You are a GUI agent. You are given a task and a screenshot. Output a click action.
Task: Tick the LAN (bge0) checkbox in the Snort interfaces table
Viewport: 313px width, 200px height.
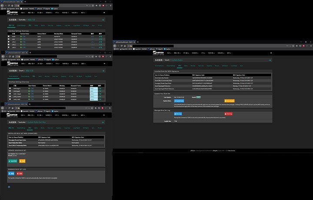(10, 91)
